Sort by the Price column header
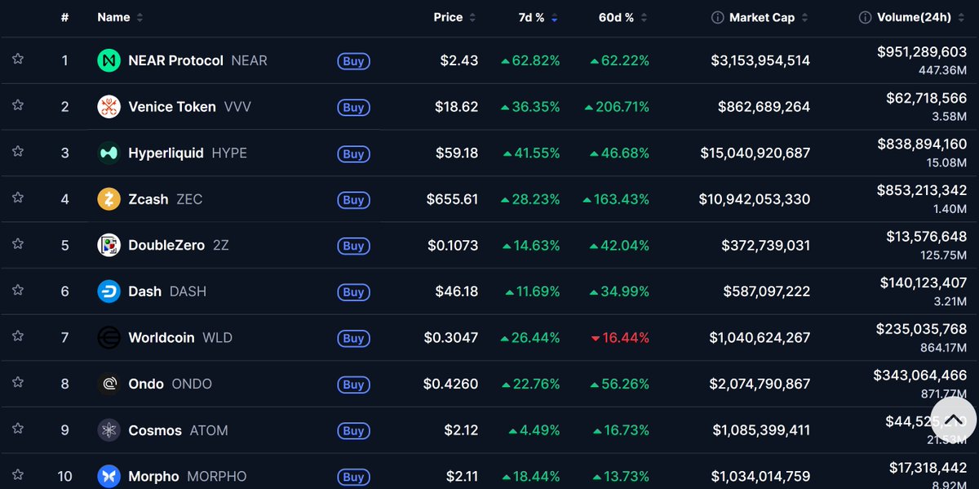The image size is (979, 489). (x=455, y=17)
